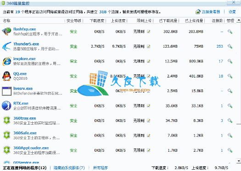Screen dimensions: 241x171
Task: Click the 360AppLoader.exe shield icon
Action: pyautogui.click(x=6, y=150)
